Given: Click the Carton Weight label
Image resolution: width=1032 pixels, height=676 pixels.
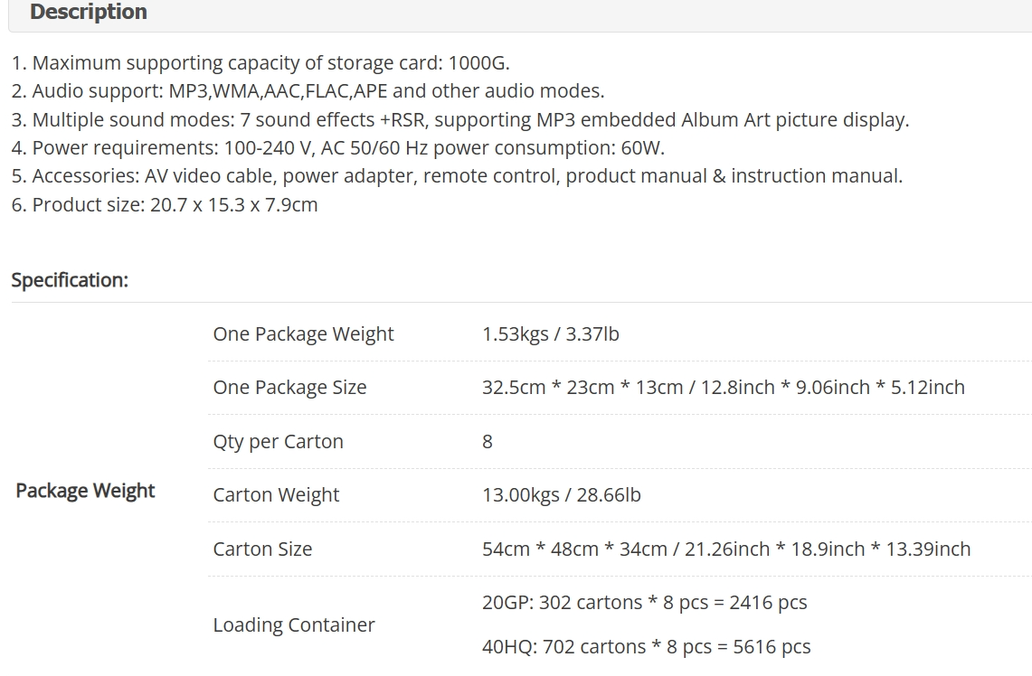Looking at the screenshot, I should pos(276,494).
